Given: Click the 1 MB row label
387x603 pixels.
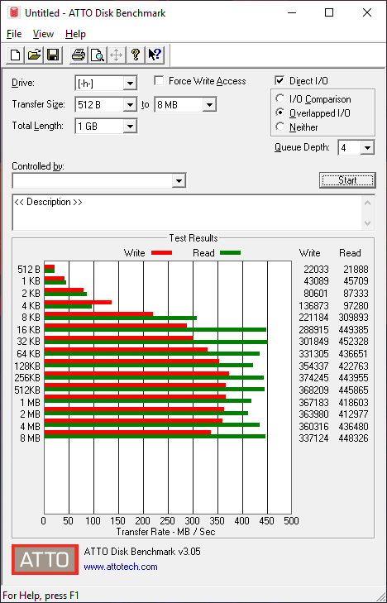Looking at the screenshot, I should [x=31, y=402].
